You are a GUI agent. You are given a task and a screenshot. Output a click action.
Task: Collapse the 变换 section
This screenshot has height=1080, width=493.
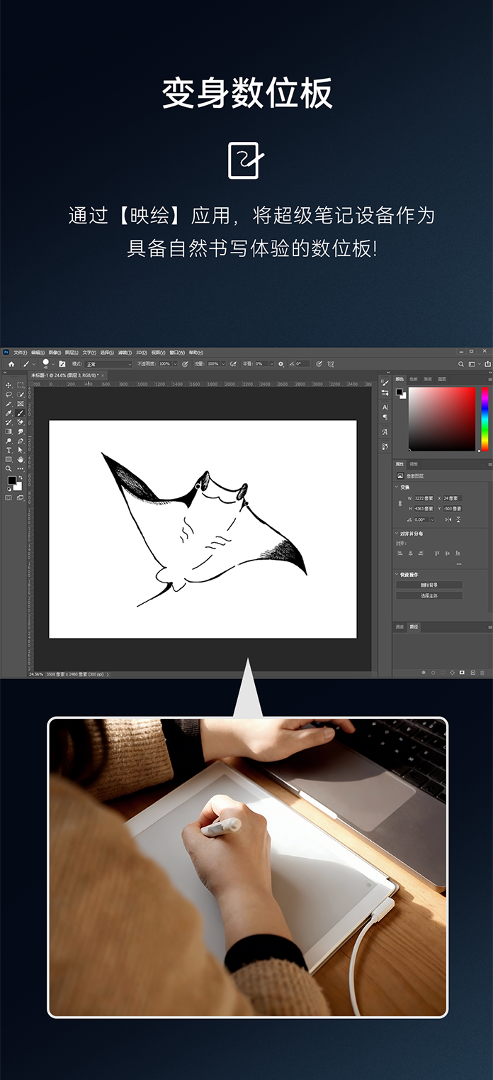[x=397, y=487]
